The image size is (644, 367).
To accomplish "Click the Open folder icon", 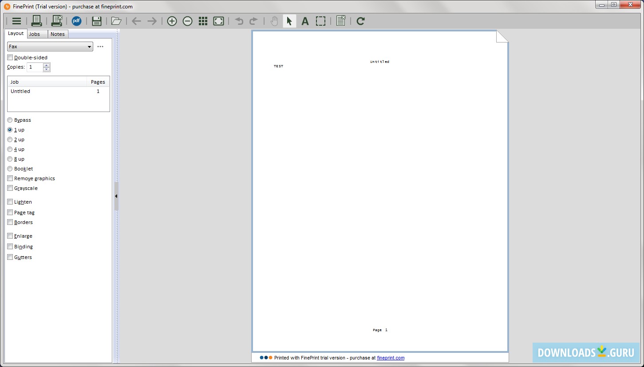I will [116, 21].
